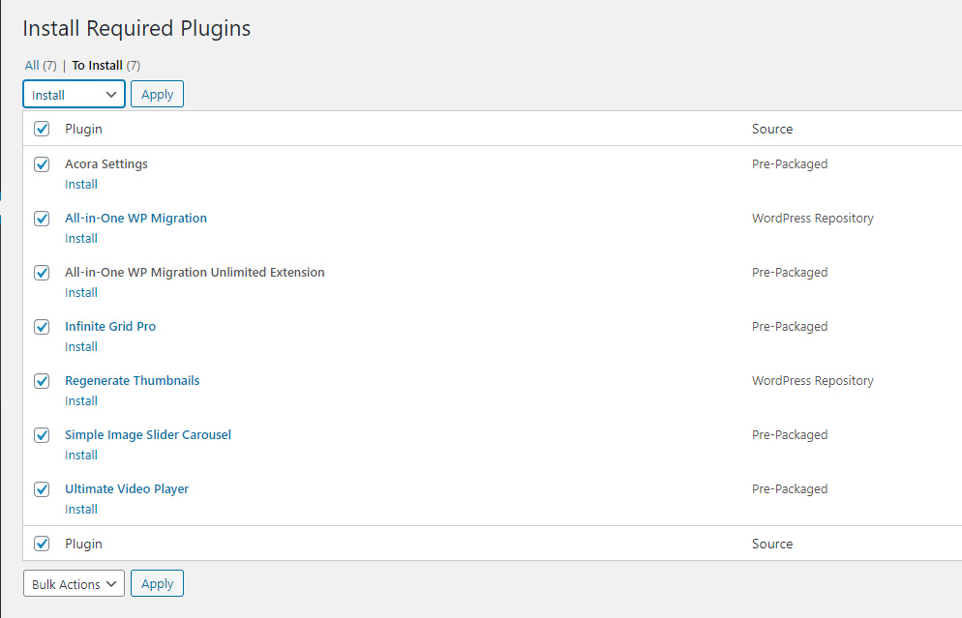Uncheck the Simple Image Slider Carousel checkbox
The image size is (962, 618).
click(x=42, y=435)
